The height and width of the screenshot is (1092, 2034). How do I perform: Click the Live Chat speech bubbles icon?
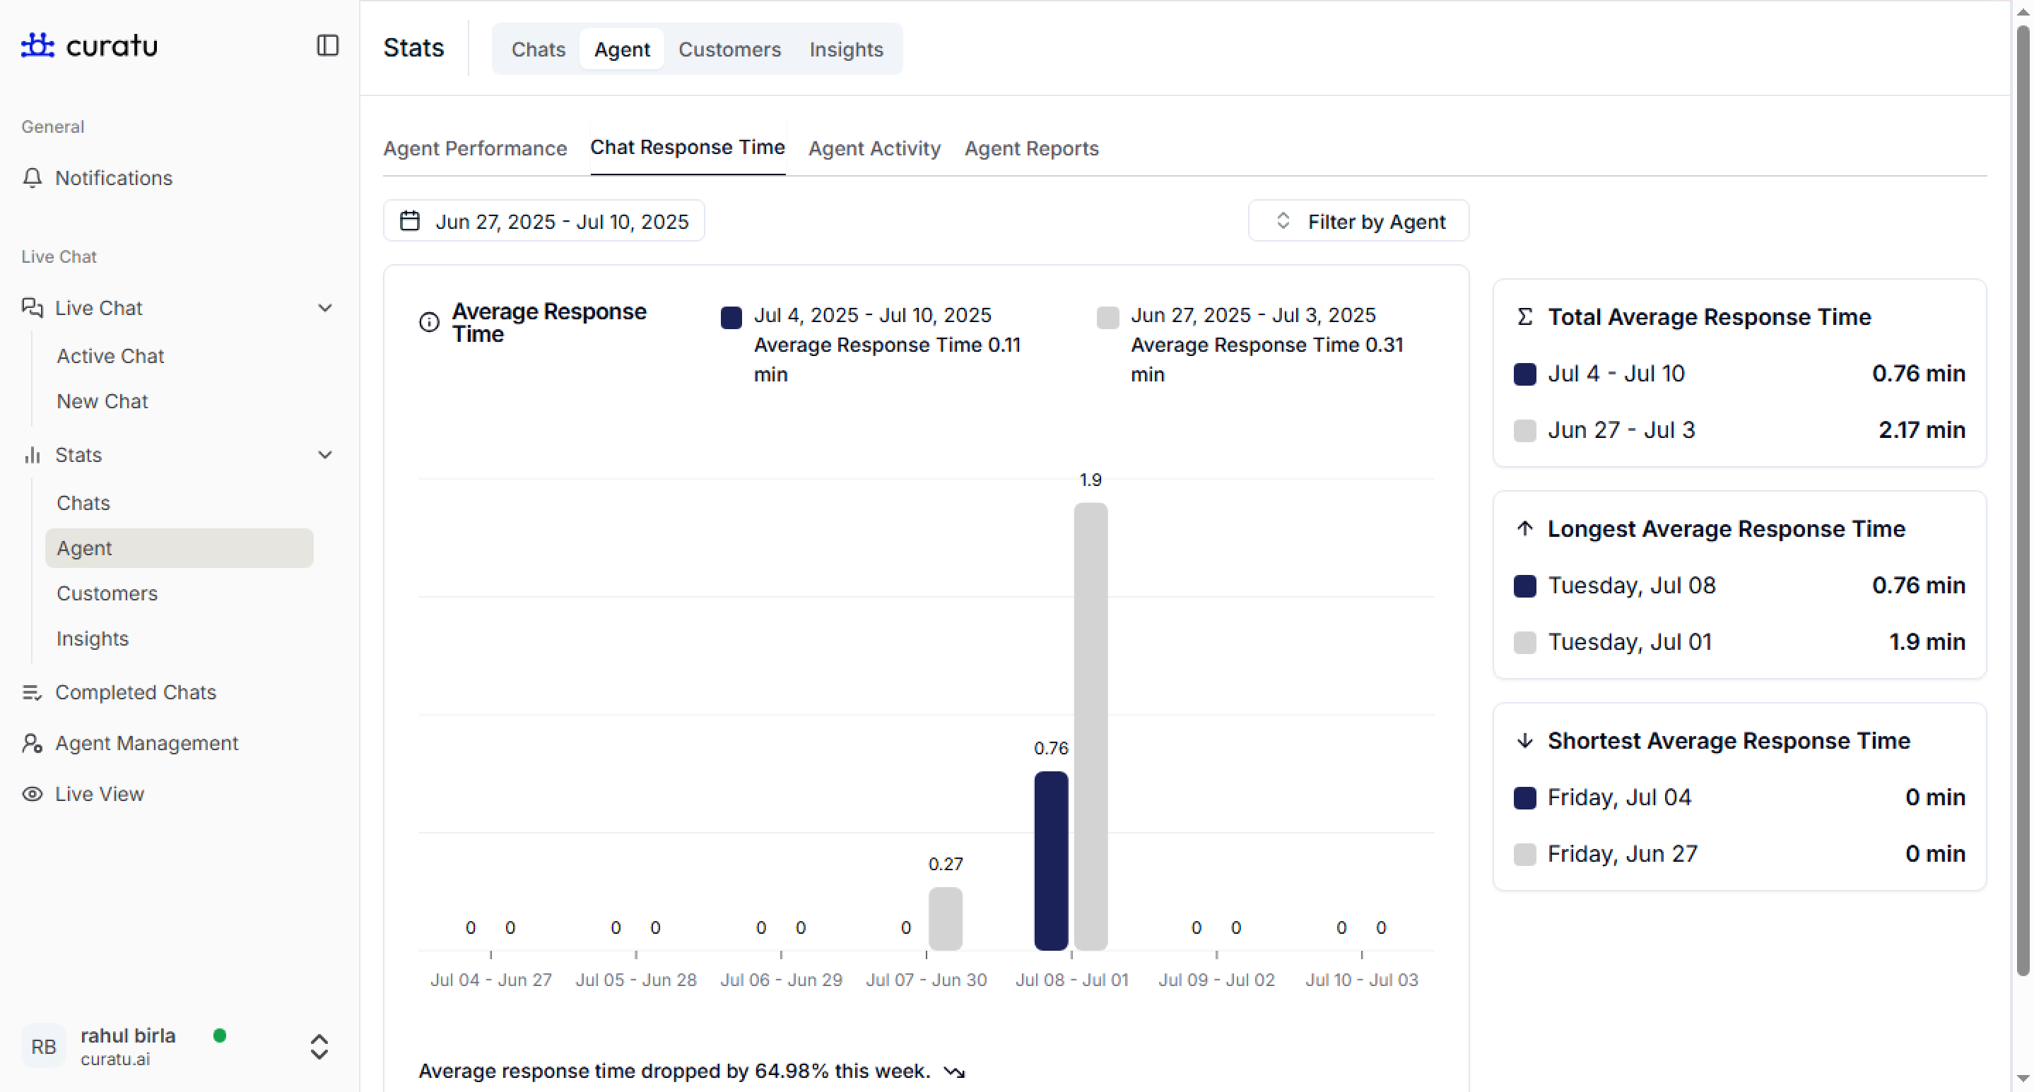click(x=33, y=308)
